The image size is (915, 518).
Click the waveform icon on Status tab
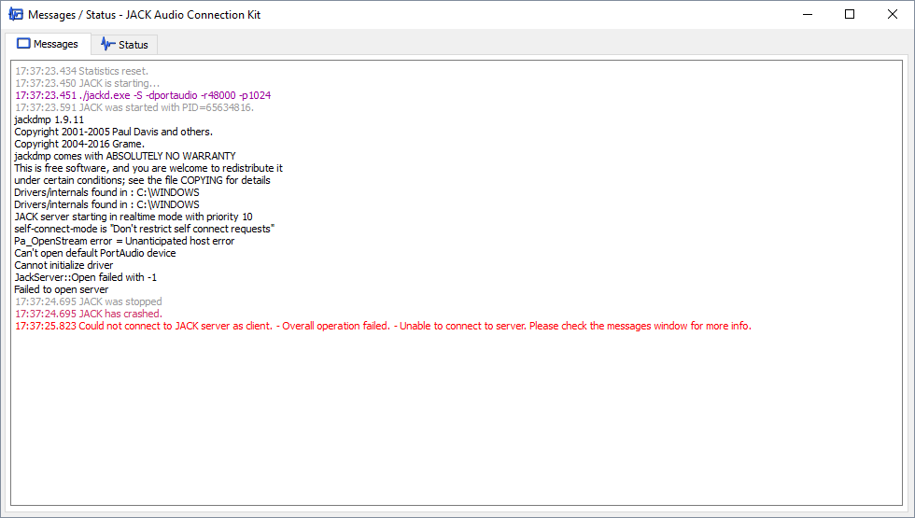point(108,44)
